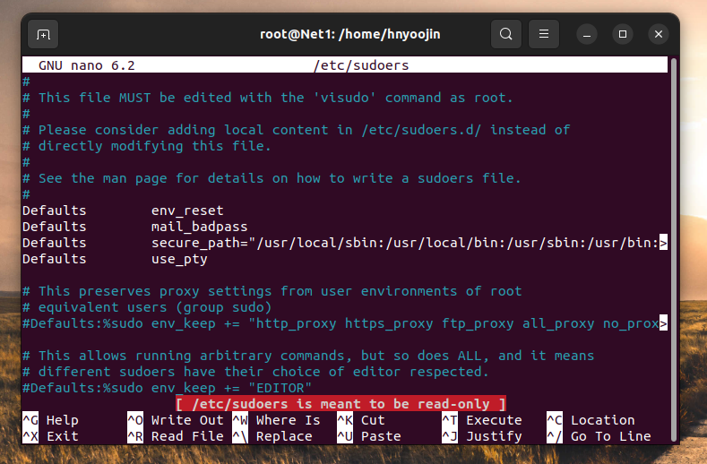Click the ^J Justify shortcut

tap(482, 436)
